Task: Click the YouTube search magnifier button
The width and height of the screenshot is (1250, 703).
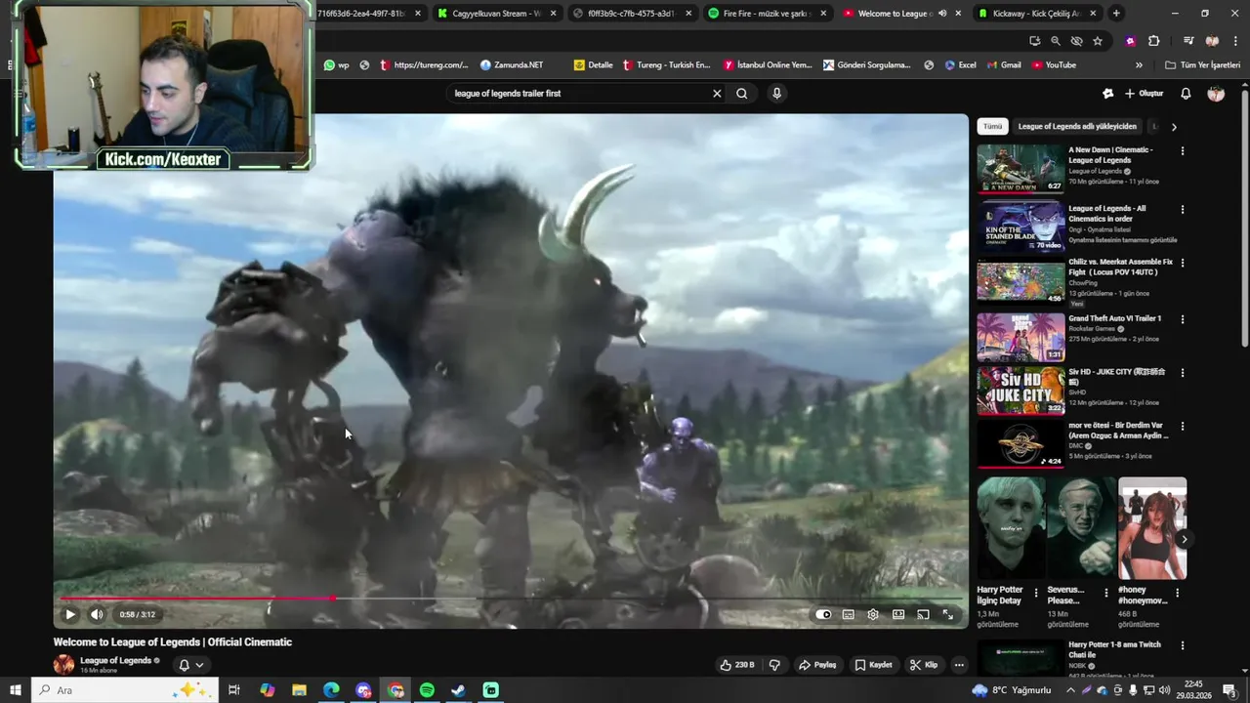Action: (742, 94)
